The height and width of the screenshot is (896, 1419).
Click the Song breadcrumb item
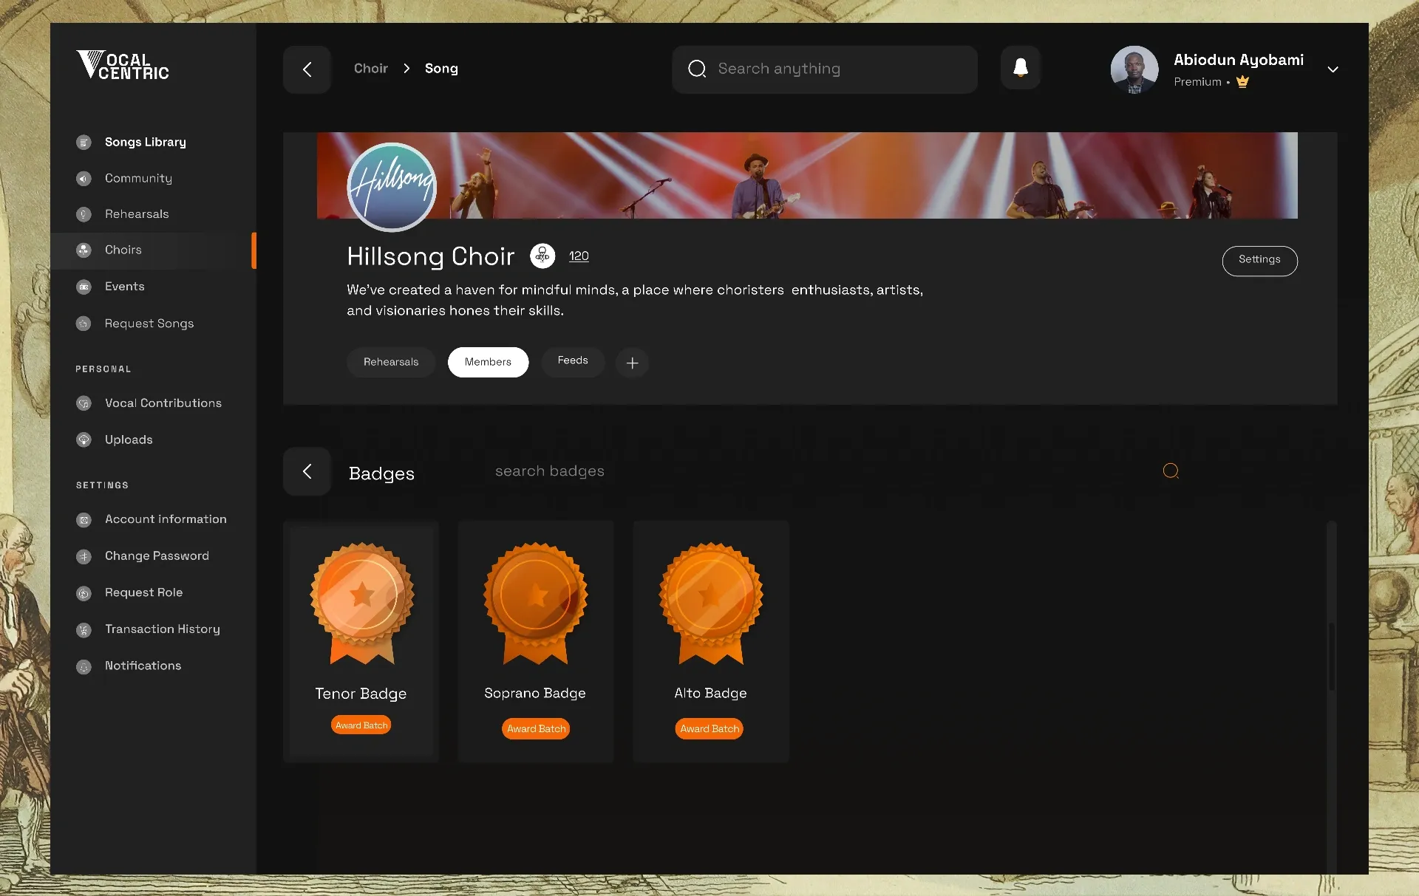point(441,69)
